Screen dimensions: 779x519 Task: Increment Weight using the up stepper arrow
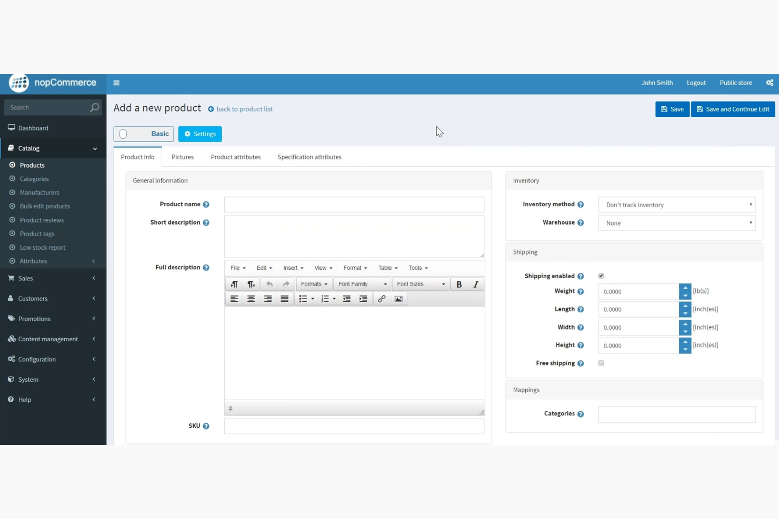coord(685,288)
